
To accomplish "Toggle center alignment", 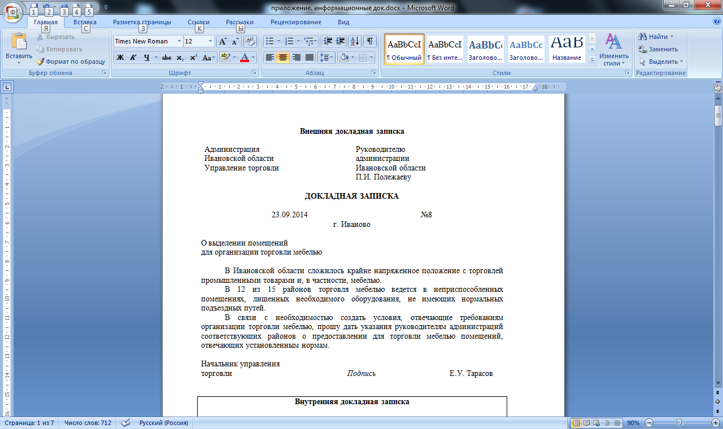I will click(283, 58).
